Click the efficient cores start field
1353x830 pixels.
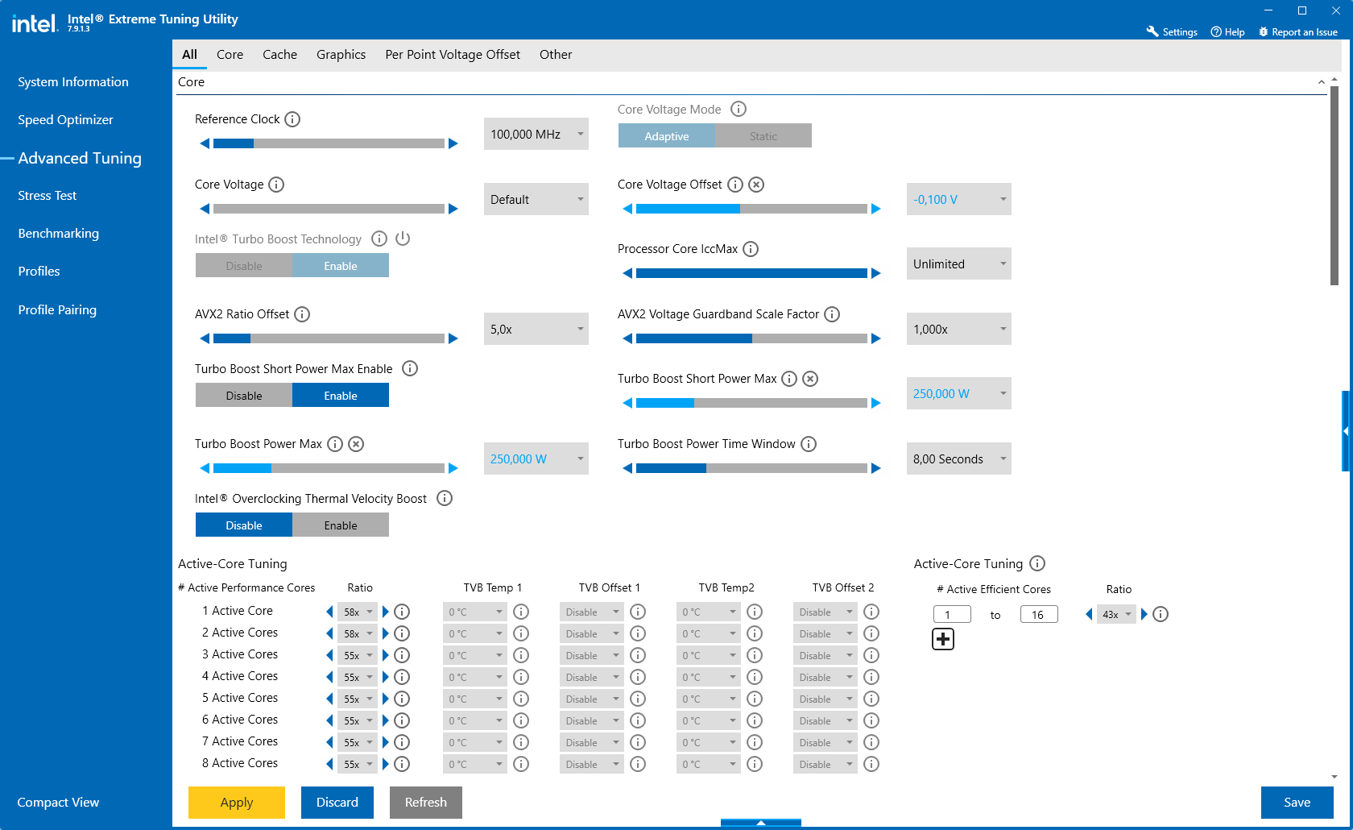pyautogui.click(x=952, y=615)
